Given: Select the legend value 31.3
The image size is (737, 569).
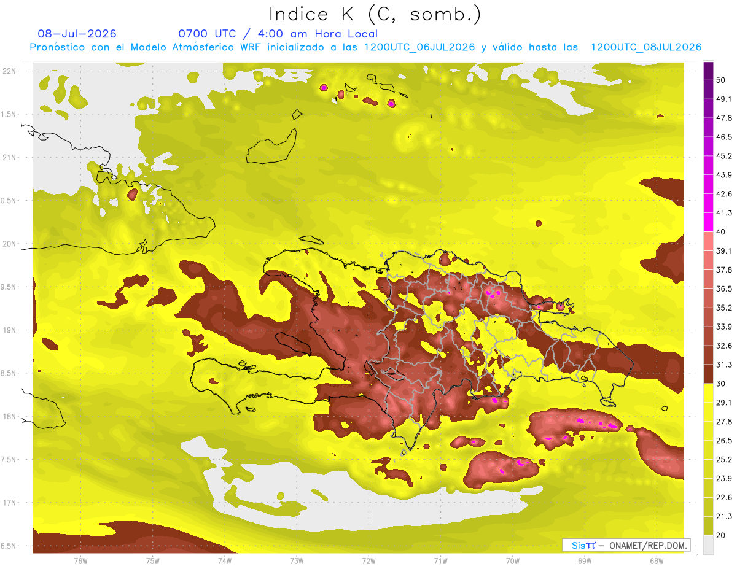Looking at the screenshot, I should pyautogui.click(x=723, y=365).
